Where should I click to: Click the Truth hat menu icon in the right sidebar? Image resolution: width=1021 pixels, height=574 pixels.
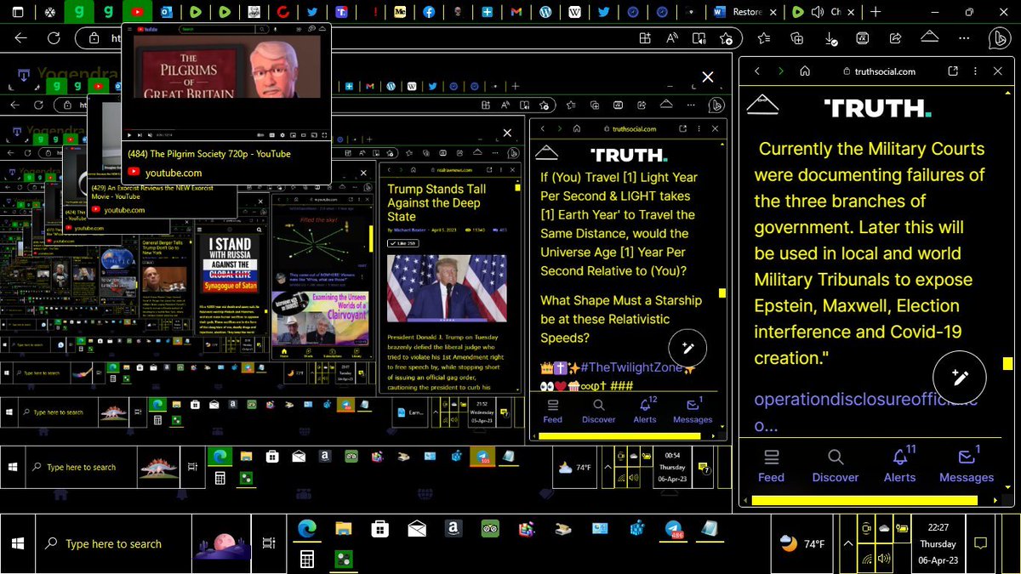click(x=763, y=105)
